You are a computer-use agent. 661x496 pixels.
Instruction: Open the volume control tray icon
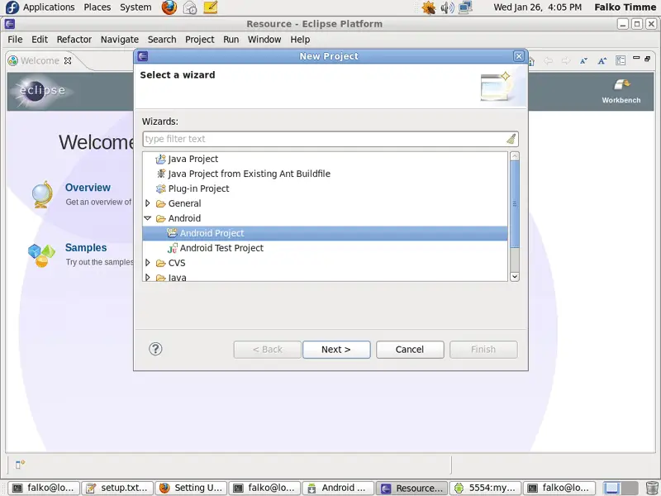pos(447,7)
